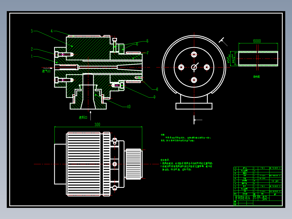Click part callout number 6
This screenshot has width=292, height=219.
click(x=137, y=44)
